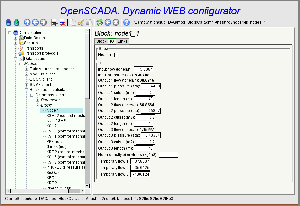300x206 pixels.
Task: Switch to the Block tab
Action: tap(101, 41)
